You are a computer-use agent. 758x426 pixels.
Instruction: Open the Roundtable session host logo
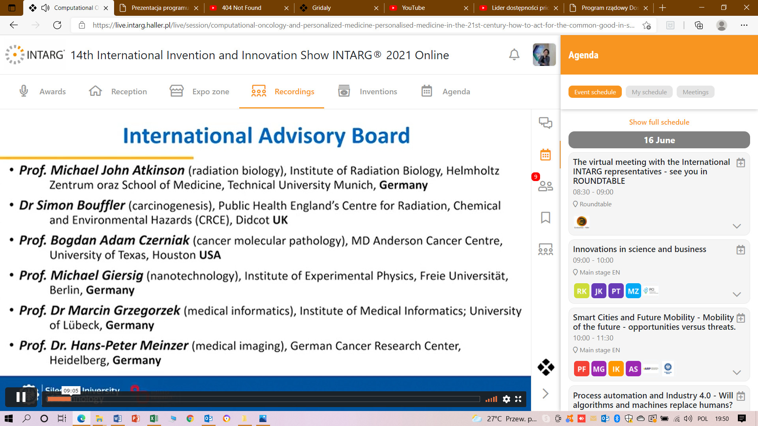[582, 222]
